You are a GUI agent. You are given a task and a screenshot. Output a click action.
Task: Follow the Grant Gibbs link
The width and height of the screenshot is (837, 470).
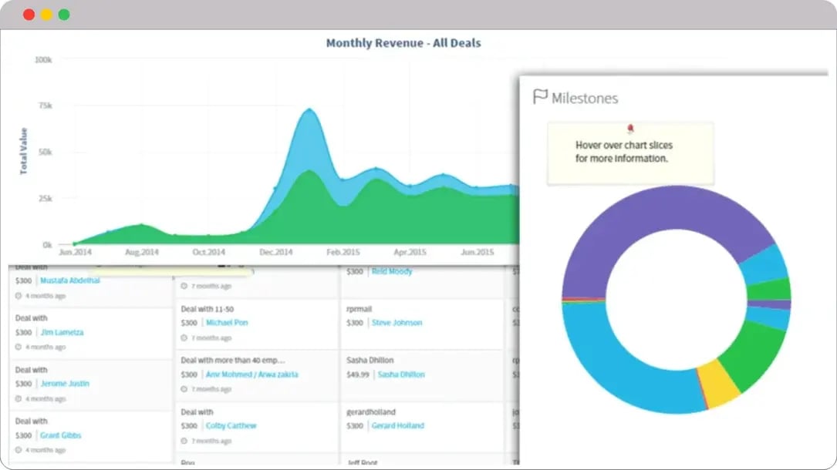61,435
